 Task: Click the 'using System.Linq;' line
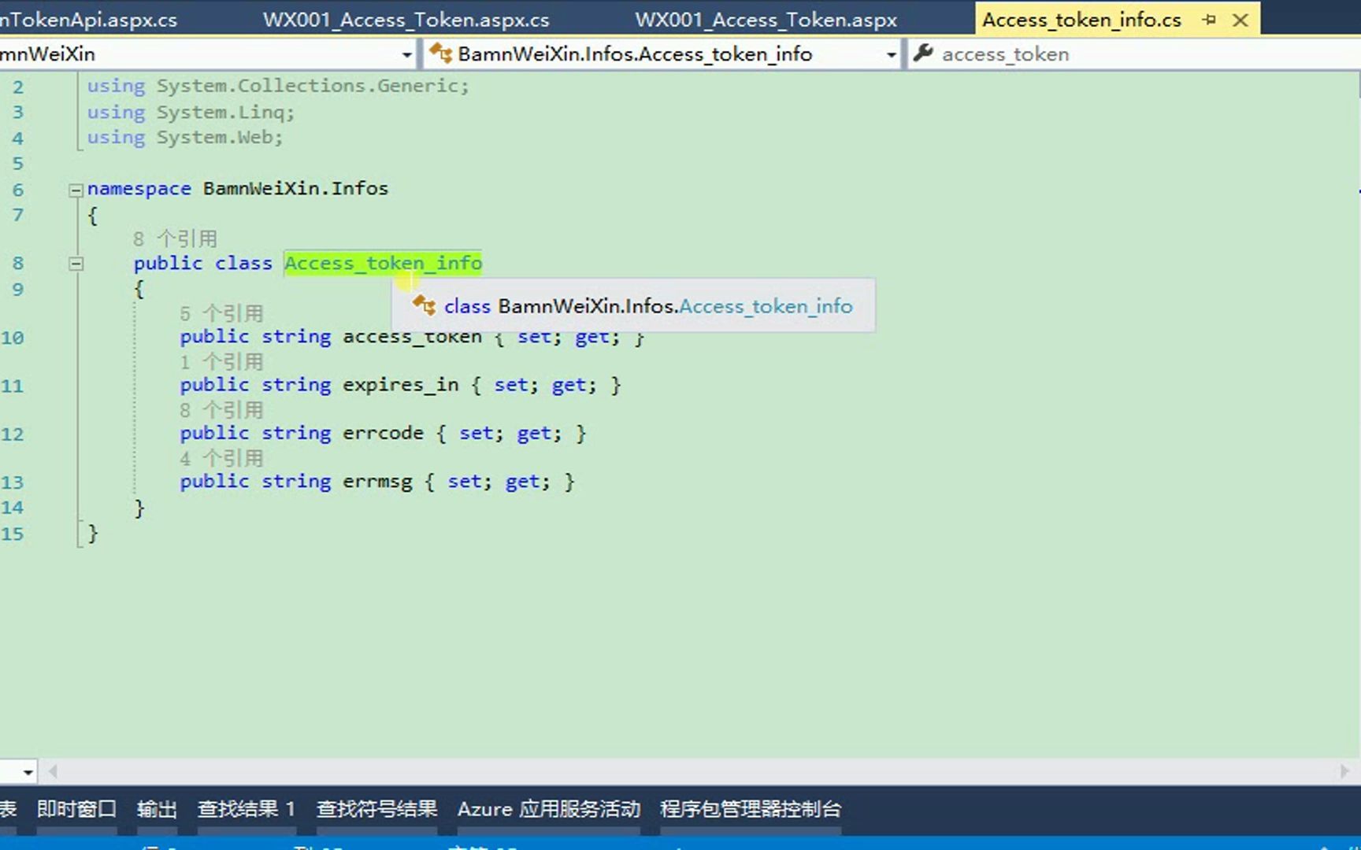point(191,113)
